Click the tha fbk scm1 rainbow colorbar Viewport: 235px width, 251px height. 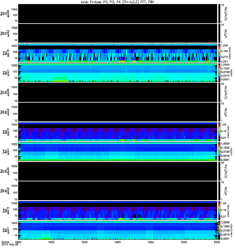(x=219, y=73)
